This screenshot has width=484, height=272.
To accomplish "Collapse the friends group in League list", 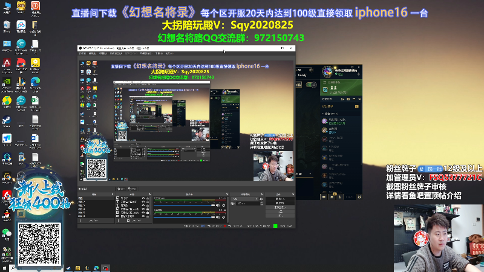I will (322, 114).
